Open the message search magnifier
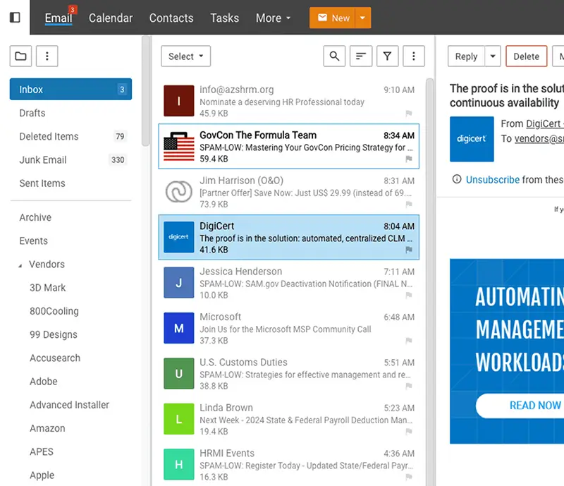This screenshot has width=564, height=486. coord(334,56)
